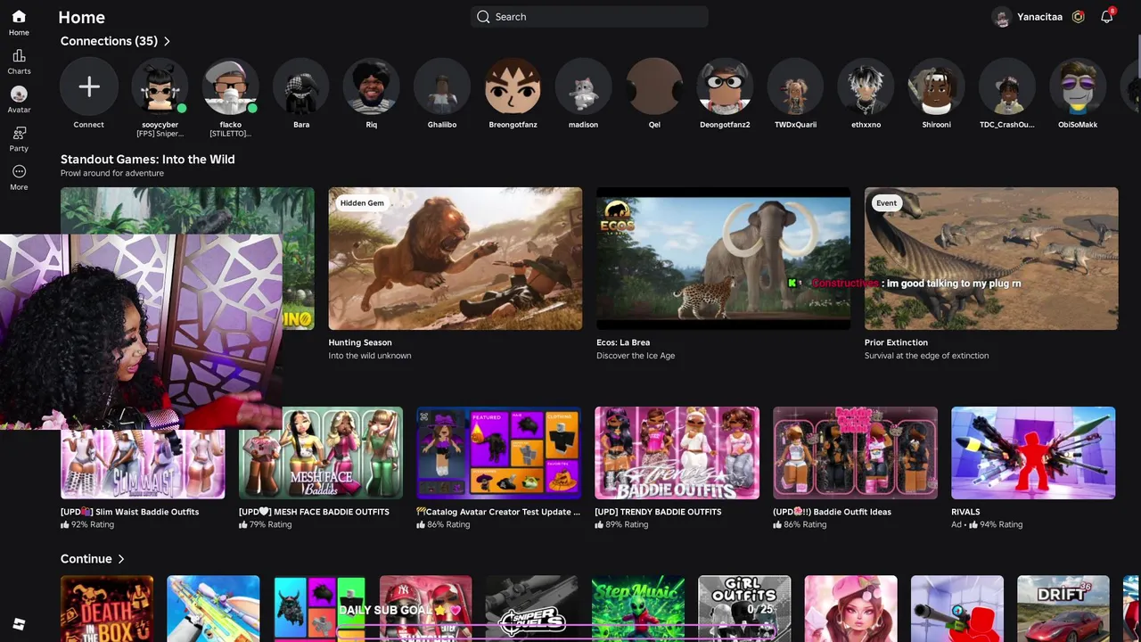This screenshot has height=642, width=1141.
Task: Open Death in the Box game in Continue
Action: tap(107, 609)
